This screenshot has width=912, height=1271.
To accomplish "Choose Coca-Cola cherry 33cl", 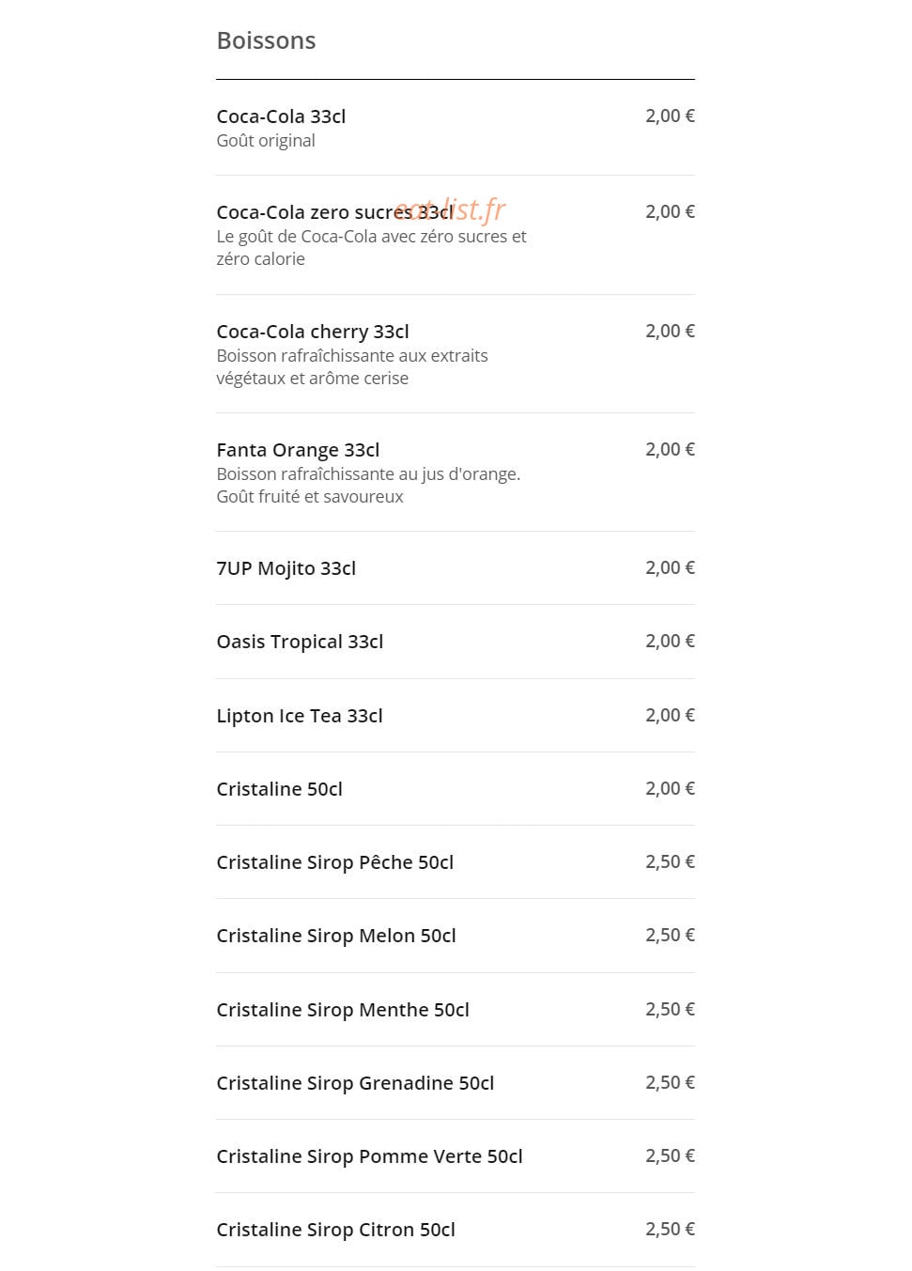I will 456,354.
